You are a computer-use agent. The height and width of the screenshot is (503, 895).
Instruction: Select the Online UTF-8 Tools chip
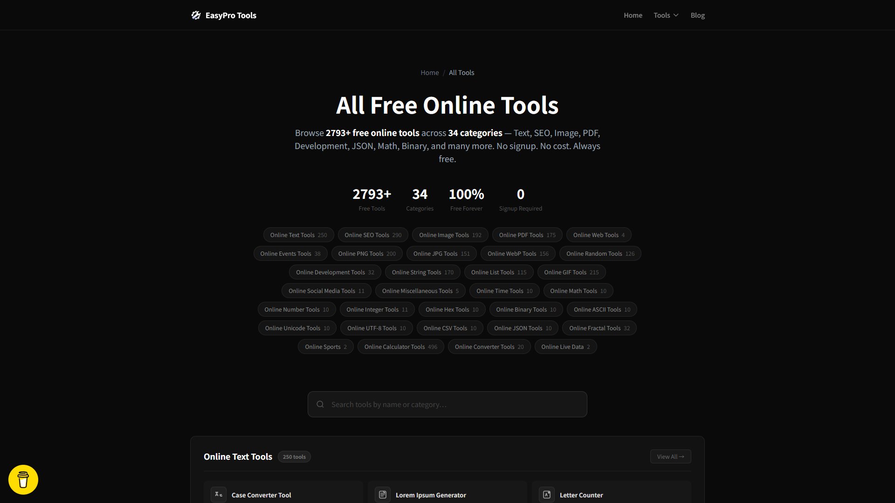pyautogui.click(x=377, y=328)
